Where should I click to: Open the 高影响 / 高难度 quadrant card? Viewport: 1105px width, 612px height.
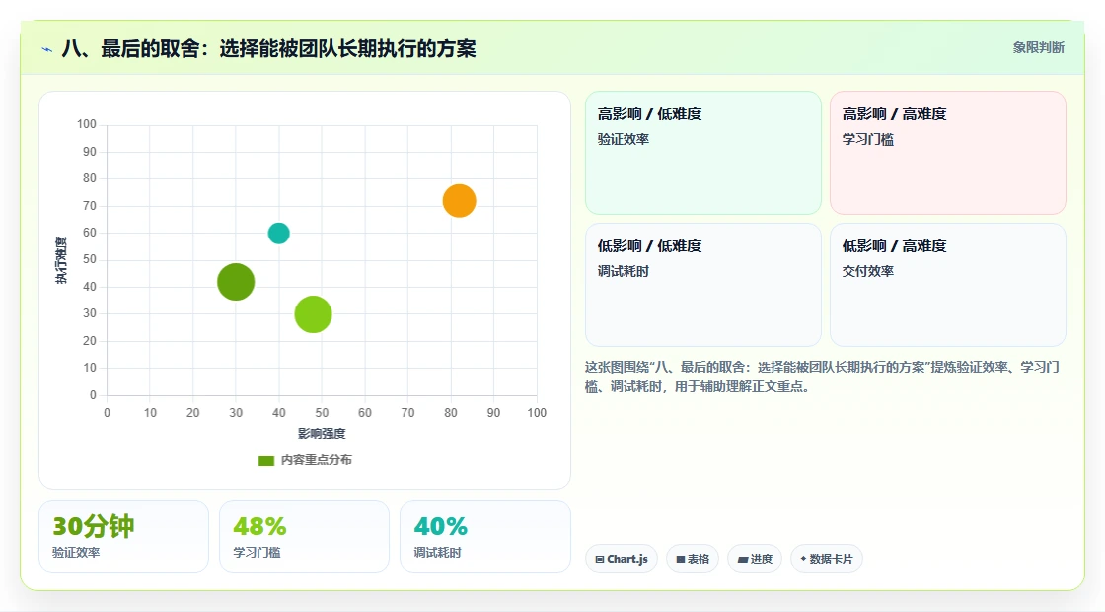click(x=948, y=152)
